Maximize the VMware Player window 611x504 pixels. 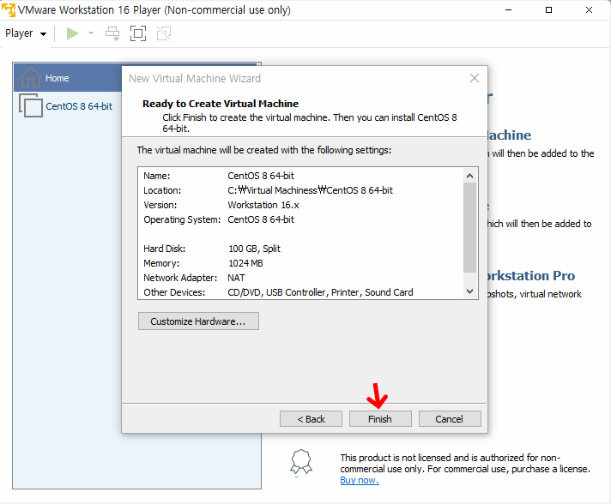click(x=548, y=10)
